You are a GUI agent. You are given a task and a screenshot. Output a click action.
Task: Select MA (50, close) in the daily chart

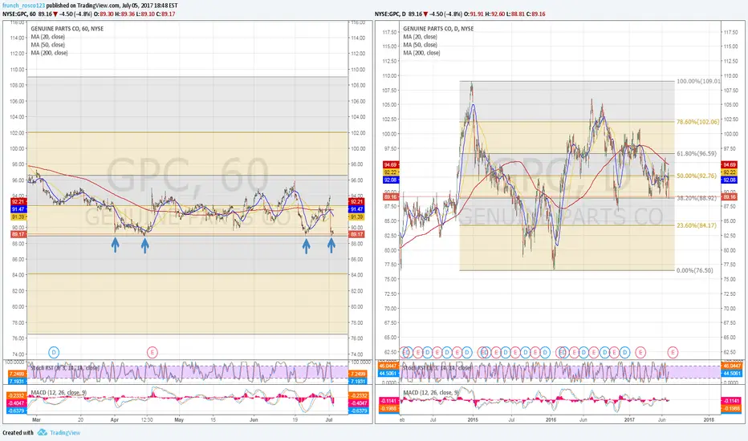(420, 45)
